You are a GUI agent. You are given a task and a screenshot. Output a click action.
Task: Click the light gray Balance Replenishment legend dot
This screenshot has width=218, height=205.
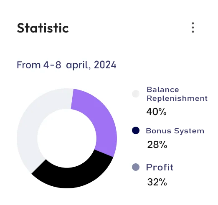tap(136, 94)
